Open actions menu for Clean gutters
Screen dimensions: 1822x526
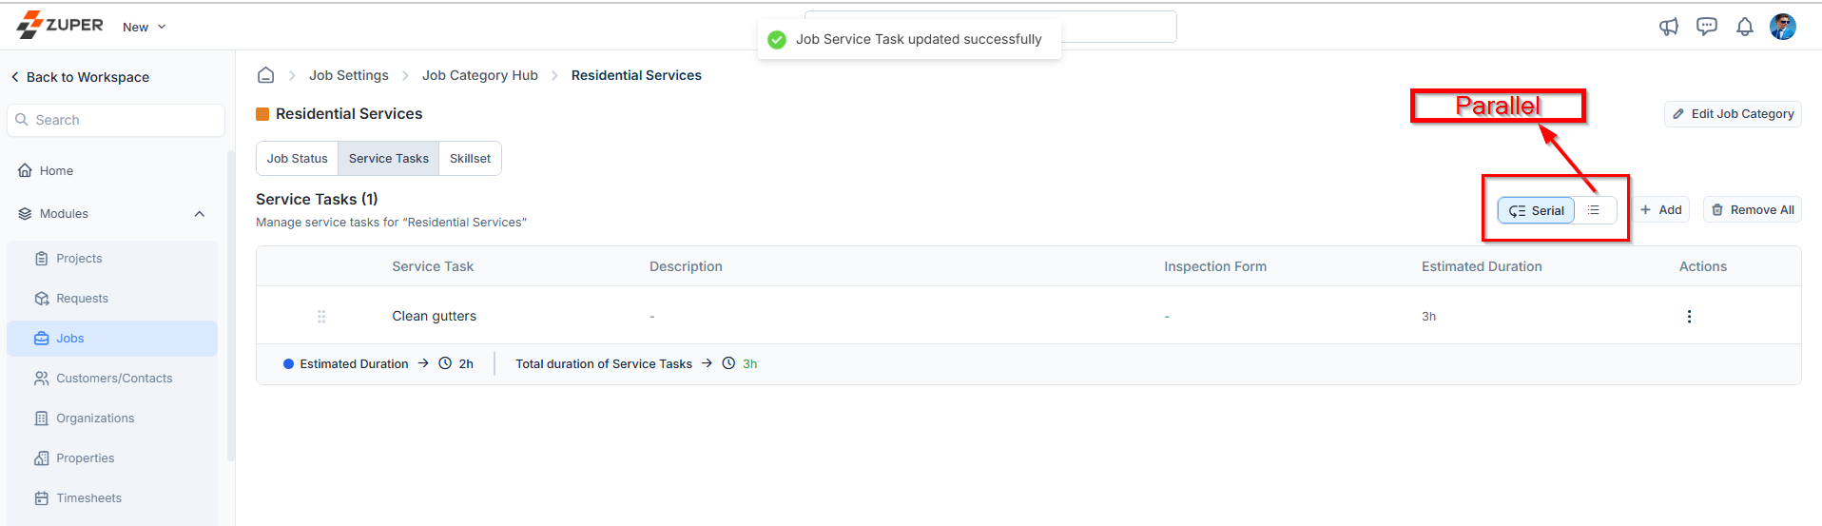tap(1689, 317)
